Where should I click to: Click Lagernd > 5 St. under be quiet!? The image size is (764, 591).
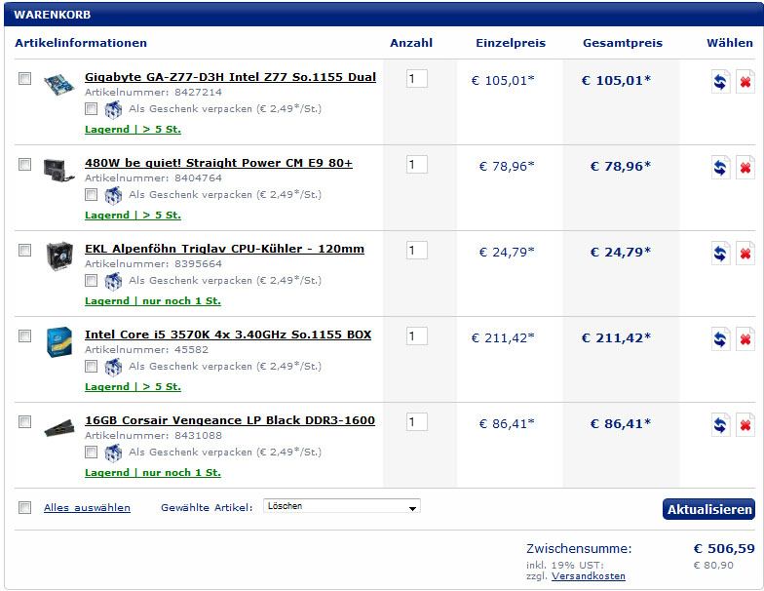(133, 215)
